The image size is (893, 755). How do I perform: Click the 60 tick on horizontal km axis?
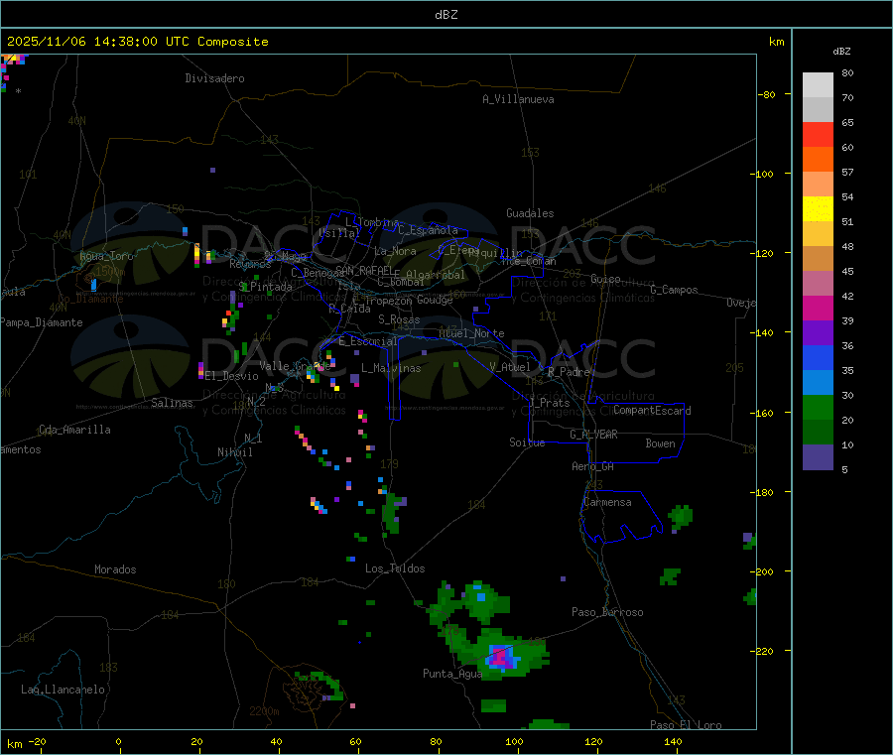(x=355, y=741)
